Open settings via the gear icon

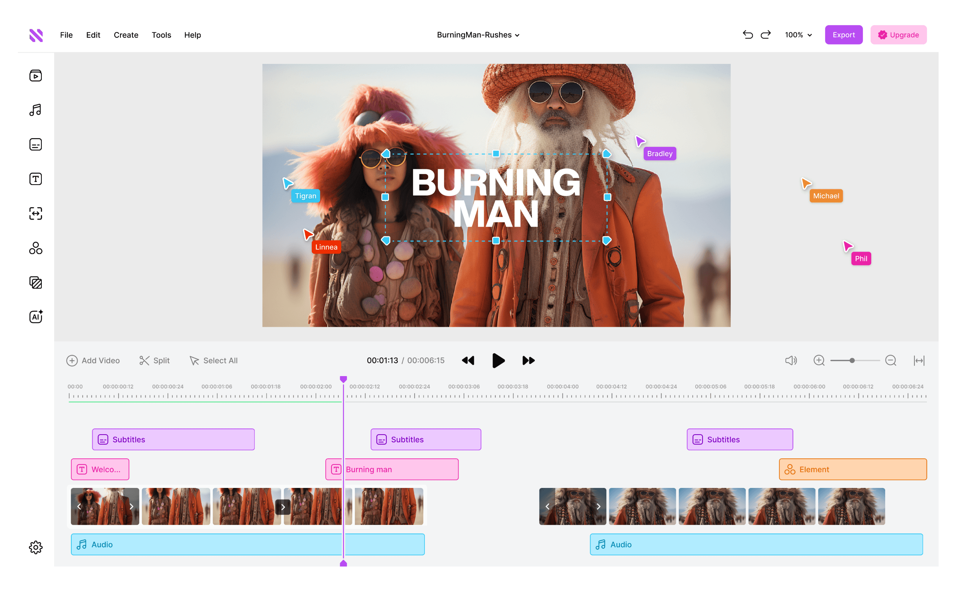click(35, 547)
